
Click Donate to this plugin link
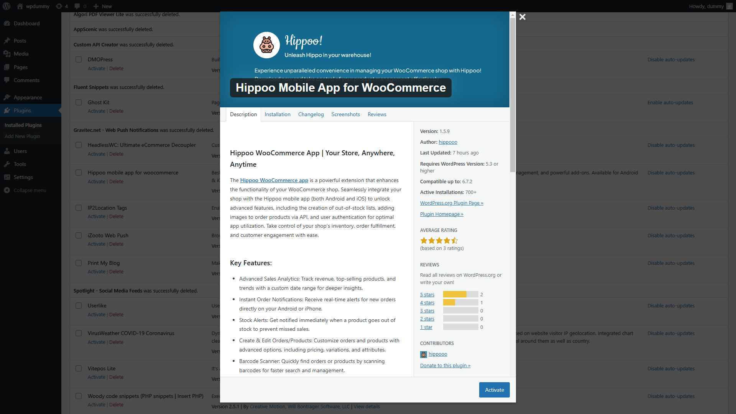(445, 365)
